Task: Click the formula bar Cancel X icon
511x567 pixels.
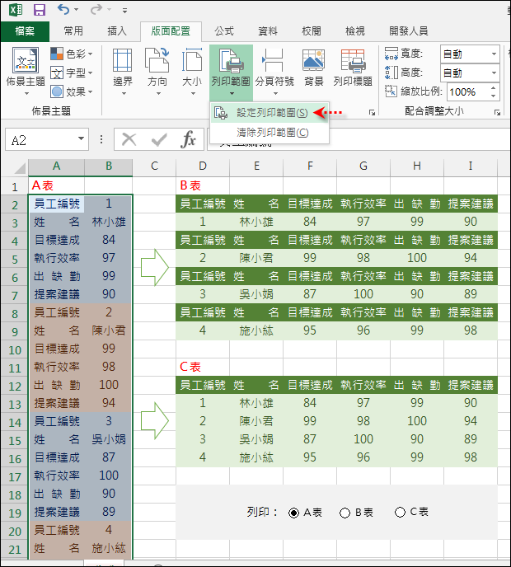Action: coord(129,139)
